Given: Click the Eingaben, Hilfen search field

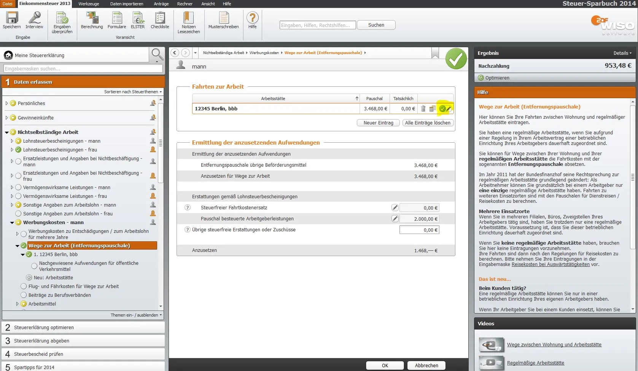Looking at the screenshot, I should pyautogui.click(x=317, y=25).
